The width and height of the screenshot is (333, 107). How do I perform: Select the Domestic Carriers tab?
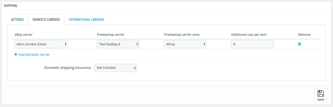pos(46,19)
